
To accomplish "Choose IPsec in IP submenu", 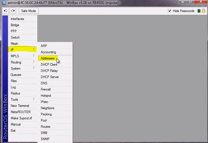I will pyautogui.click(x=55, y=102).
